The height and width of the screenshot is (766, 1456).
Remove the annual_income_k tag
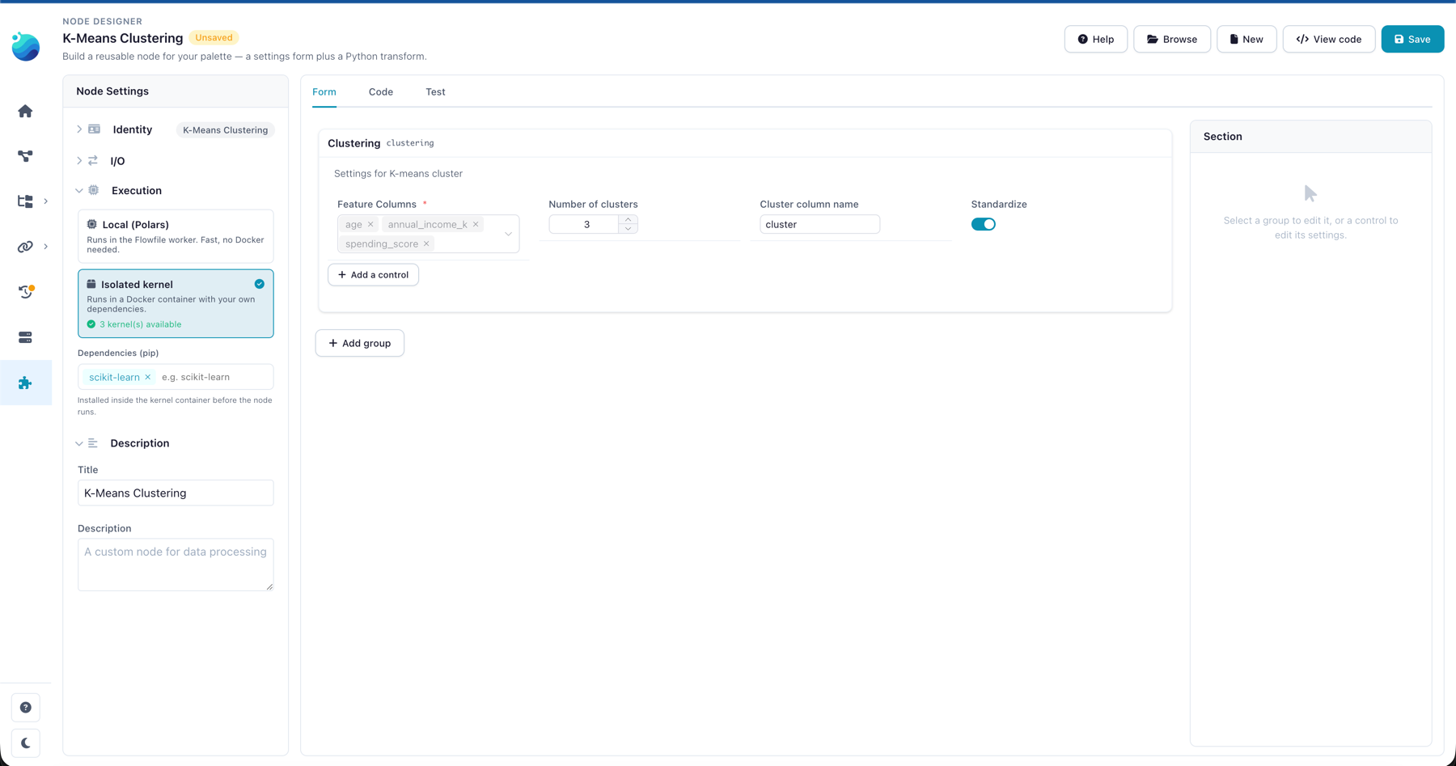click(476, 224)
